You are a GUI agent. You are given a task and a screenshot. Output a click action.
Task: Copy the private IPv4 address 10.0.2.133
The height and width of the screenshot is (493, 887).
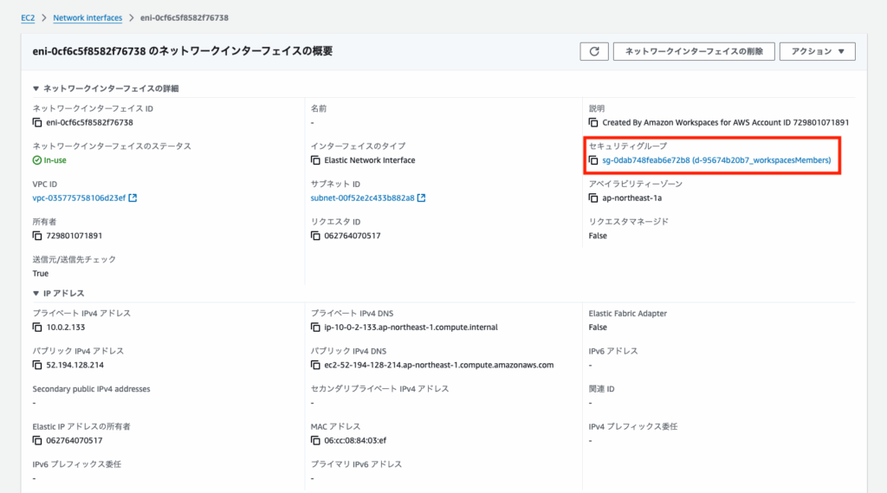(x=37, y=328)
